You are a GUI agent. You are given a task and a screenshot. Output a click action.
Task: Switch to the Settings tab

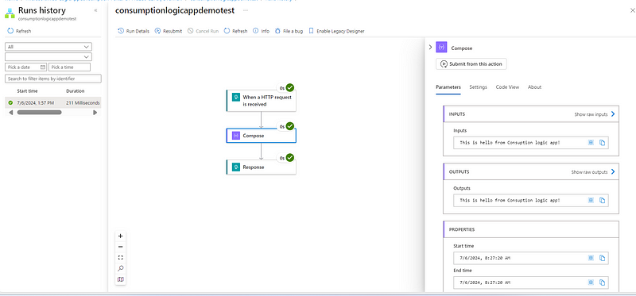pyautogui.click(x=479, y=87)
